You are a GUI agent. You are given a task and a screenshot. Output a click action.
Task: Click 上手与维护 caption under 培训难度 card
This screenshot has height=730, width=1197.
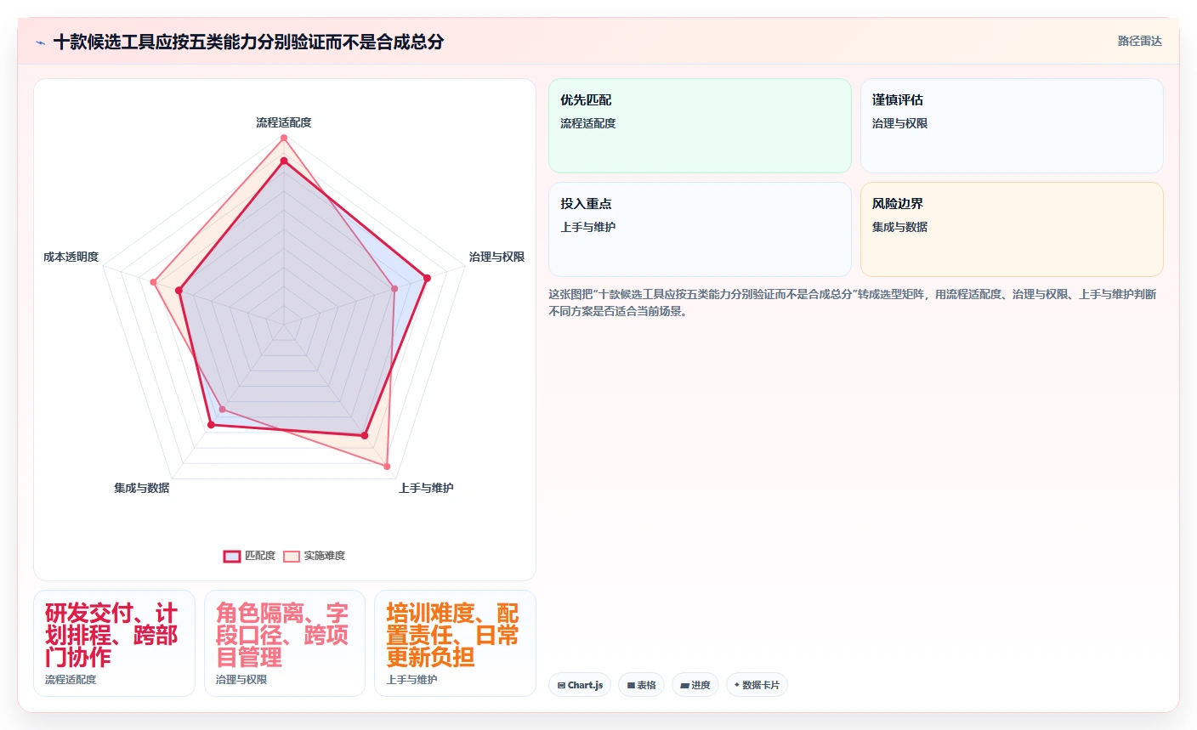pos(412,680)
